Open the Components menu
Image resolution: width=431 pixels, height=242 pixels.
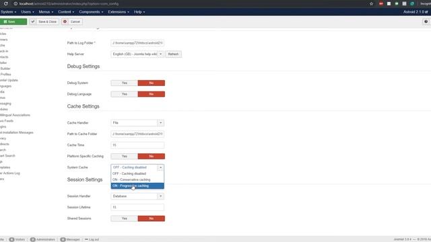91,12
